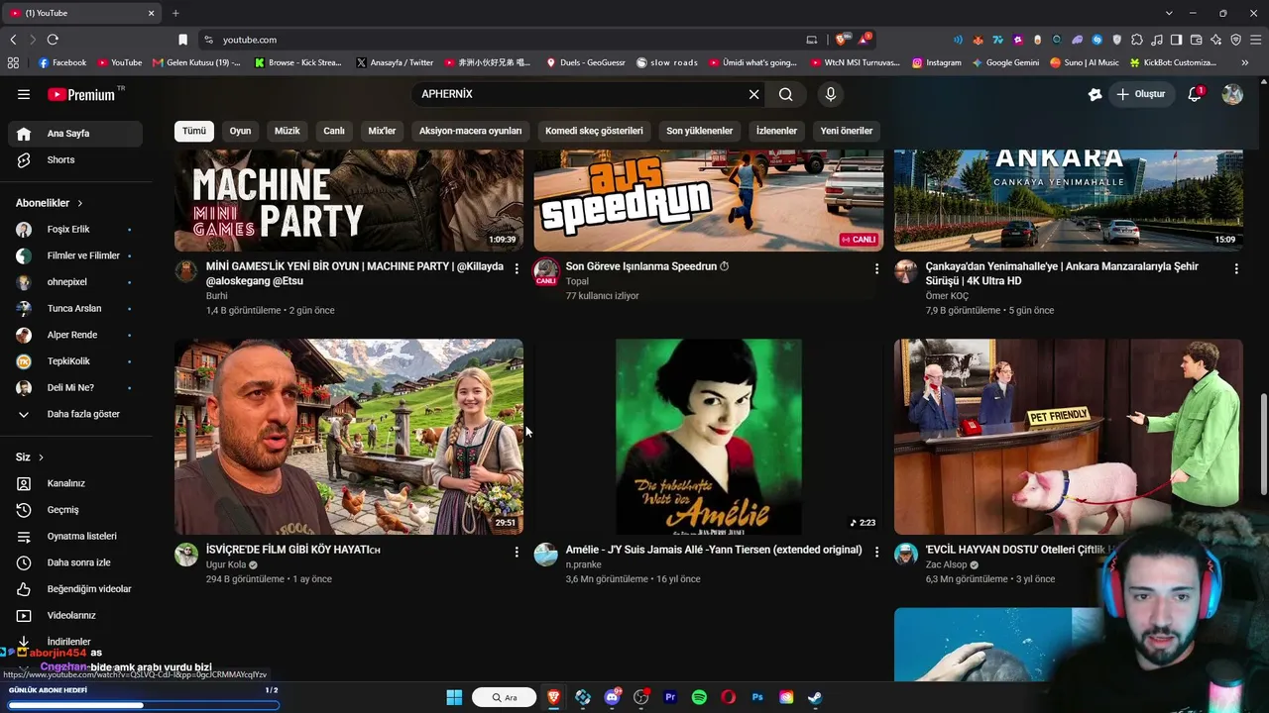Open the Machine Party video thumbnail
The width and height of the screenshot is (1269, 713).
(349, 201)
